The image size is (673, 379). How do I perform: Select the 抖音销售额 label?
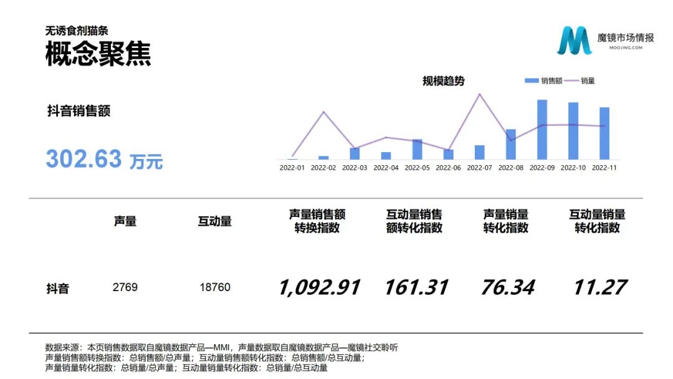tap(79, 111)
